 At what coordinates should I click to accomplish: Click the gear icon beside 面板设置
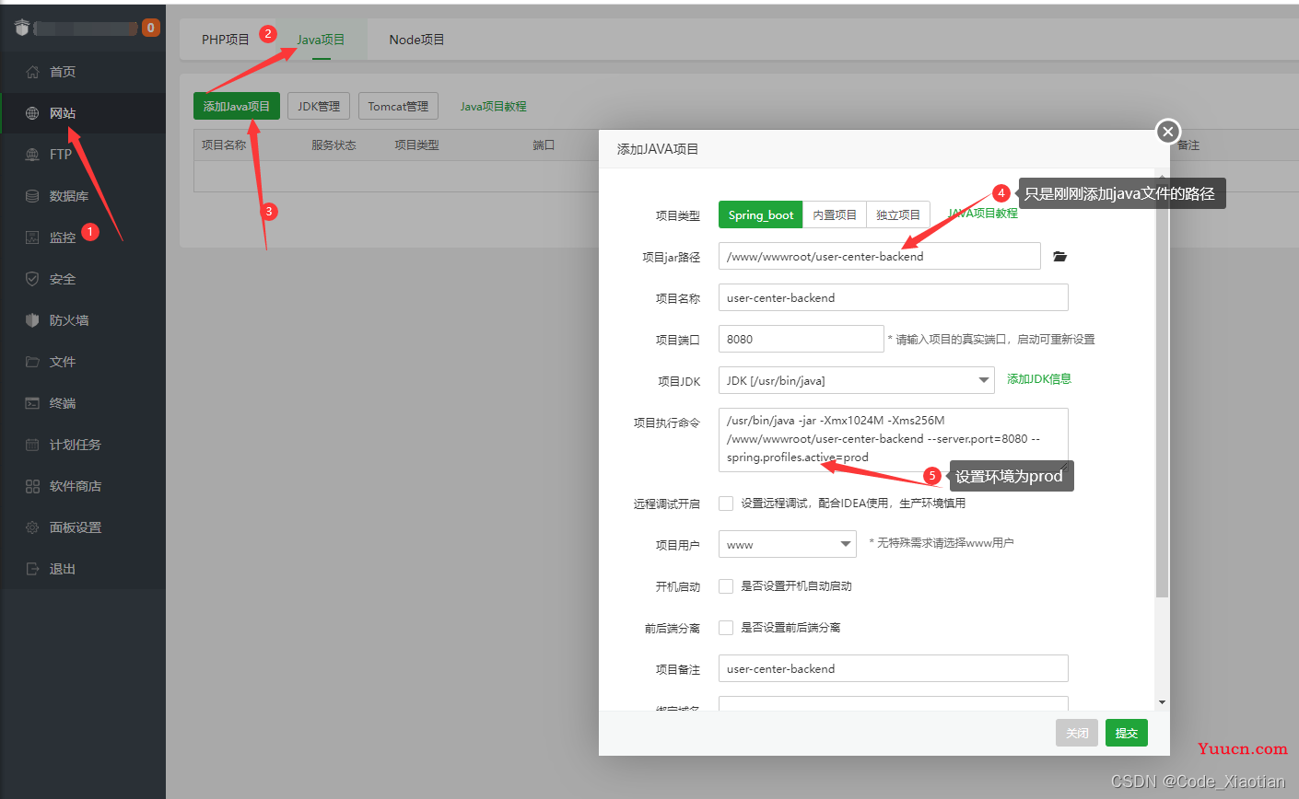[x=32, y=527]
